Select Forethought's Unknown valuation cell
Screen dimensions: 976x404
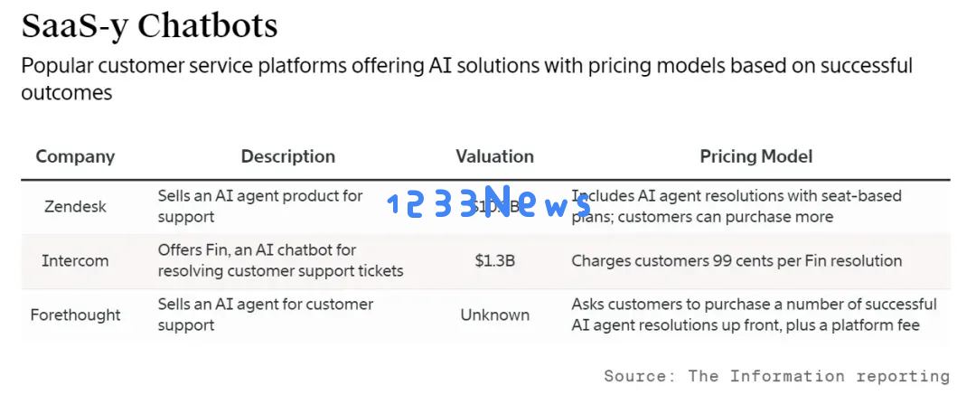pyautogui.click(x=495, y=315)
